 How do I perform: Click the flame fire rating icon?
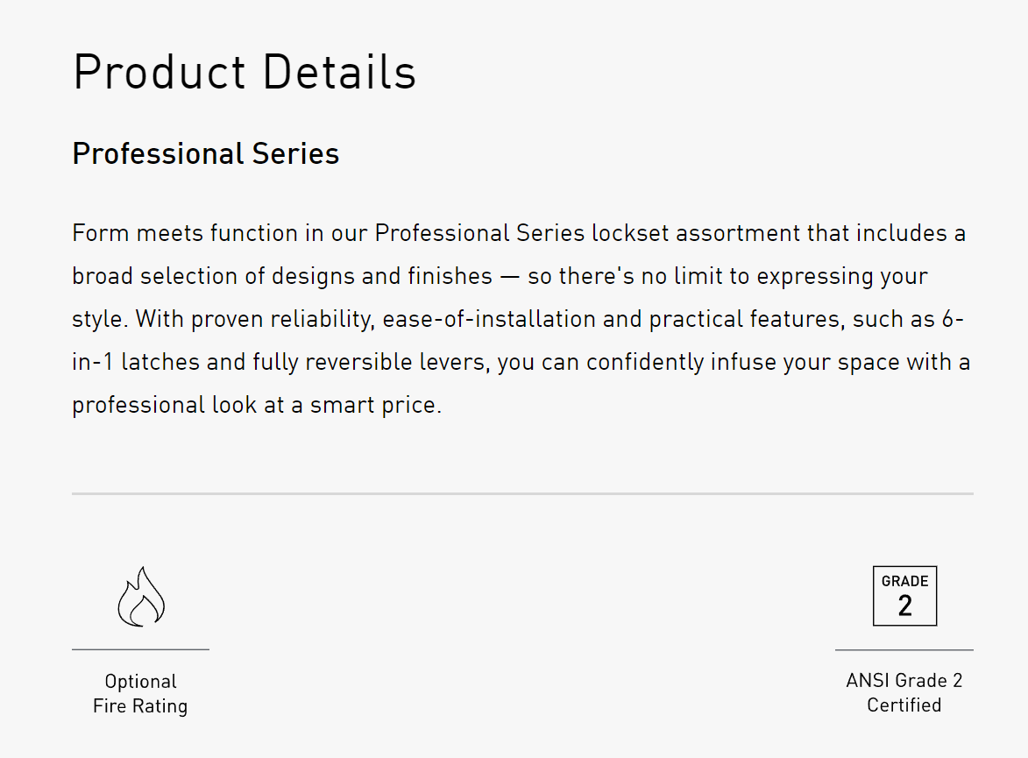click(x=141, y=597)
